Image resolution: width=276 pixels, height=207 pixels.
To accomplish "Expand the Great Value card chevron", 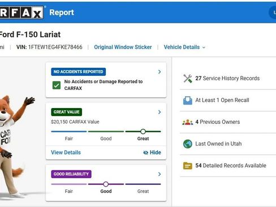I will pos(159,112).
